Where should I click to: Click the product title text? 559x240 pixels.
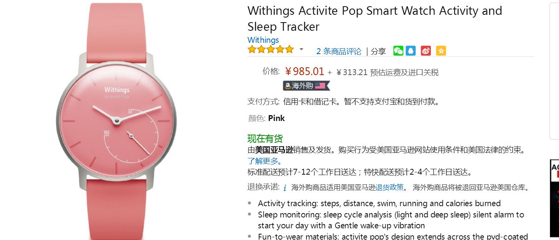click(x=374, y=18)
